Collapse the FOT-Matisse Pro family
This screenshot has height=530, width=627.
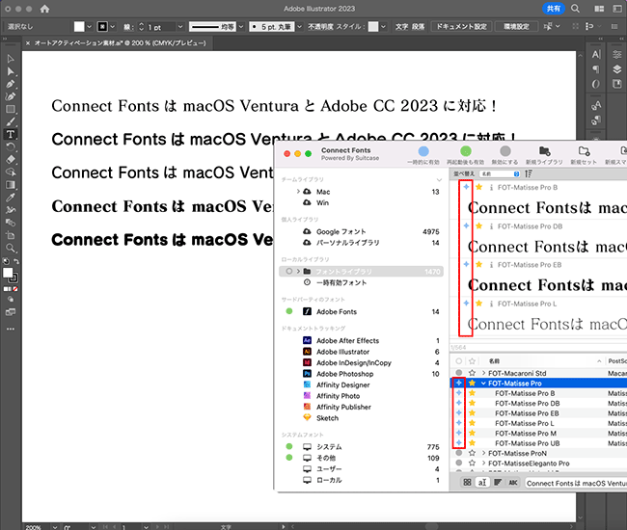483,383
